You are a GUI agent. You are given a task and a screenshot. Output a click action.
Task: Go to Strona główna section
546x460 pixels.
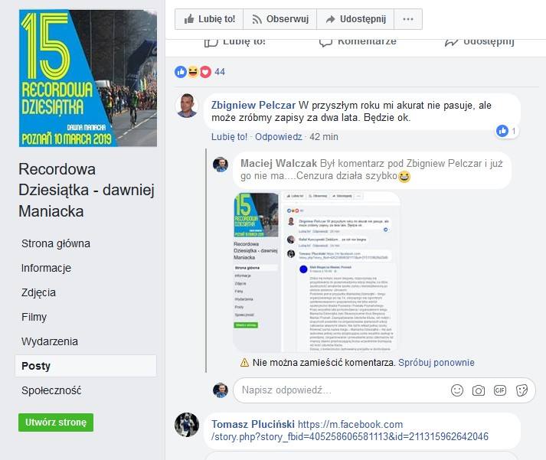pyautogui.click(x=56, y=243)
